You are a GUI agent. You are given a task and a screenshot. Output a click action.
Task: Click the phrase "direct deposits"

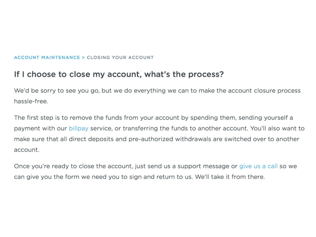point(91,139)
